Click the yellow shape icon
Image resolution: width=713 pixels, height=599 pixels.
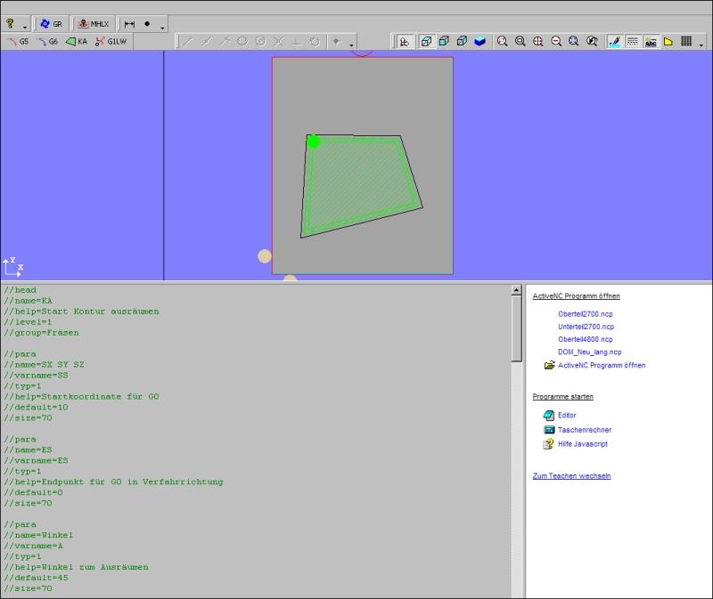pos(668,42)
